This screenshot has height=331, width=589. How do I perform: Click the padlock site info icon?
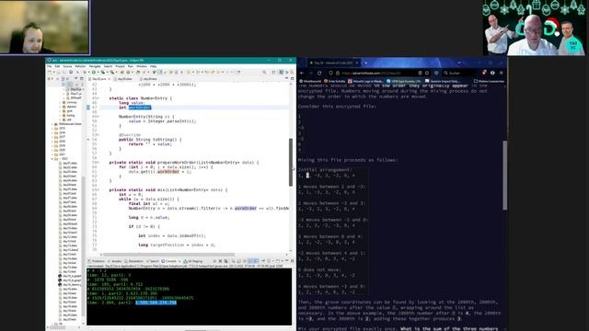338,73
